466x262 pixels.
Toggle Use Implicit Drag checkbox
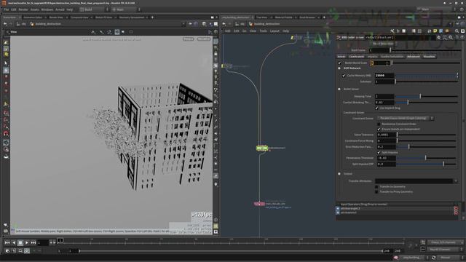[x=376, y=108]
